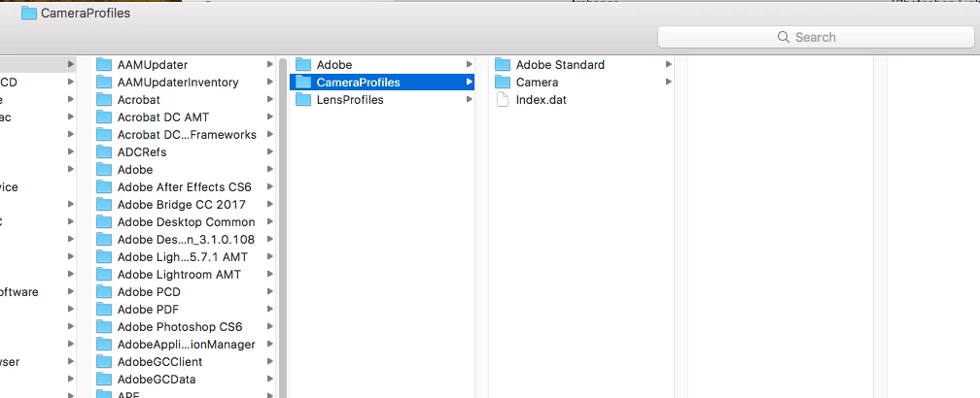Click the Adobe PDF folder icon

coord(104,309)
